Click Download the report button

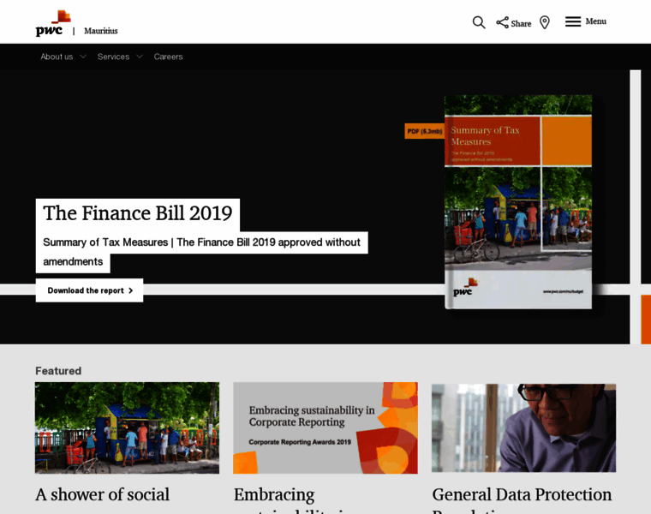coord(89,290)
